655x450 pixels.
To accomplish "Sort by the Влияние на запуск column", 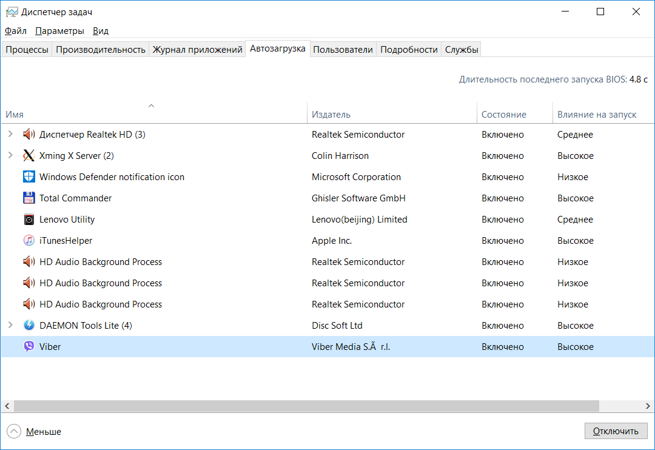I will tap(597, 115).
